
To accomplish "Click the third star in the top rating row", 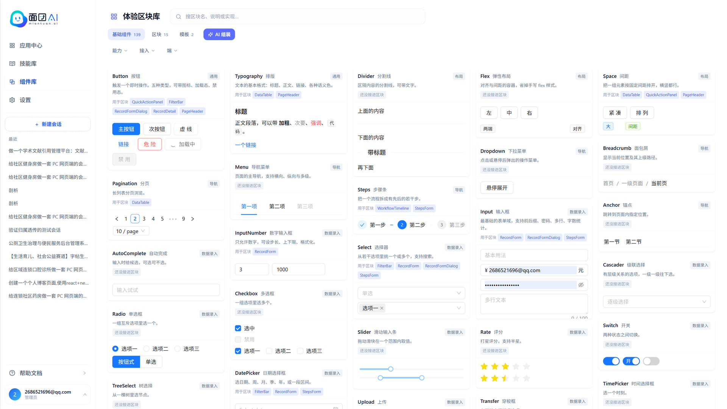I will coord(505,366).
